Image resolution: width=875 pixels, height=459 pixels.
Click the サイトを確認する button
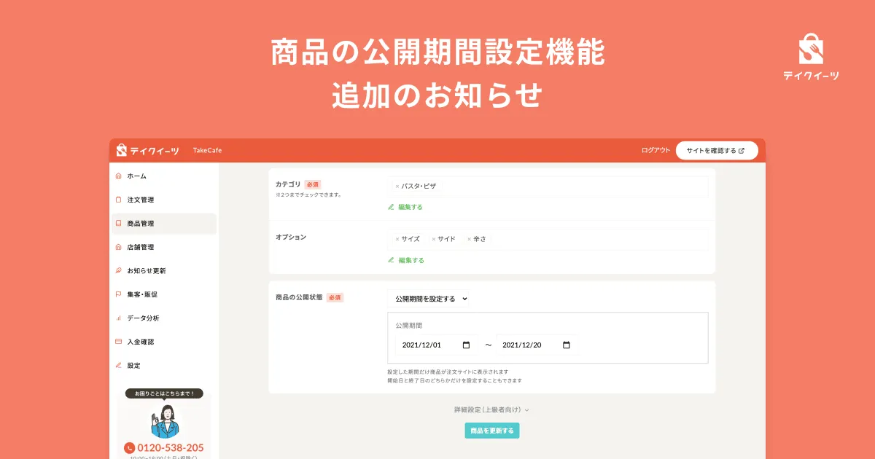(716, 151)
